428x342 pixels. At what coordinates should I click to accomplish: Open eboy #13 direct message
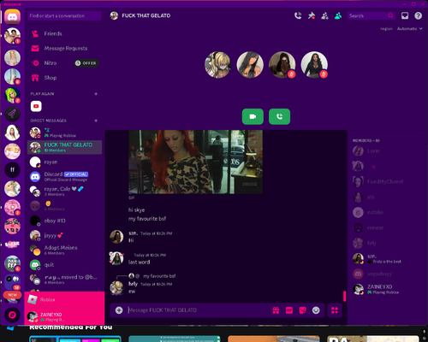coord(64,221)
